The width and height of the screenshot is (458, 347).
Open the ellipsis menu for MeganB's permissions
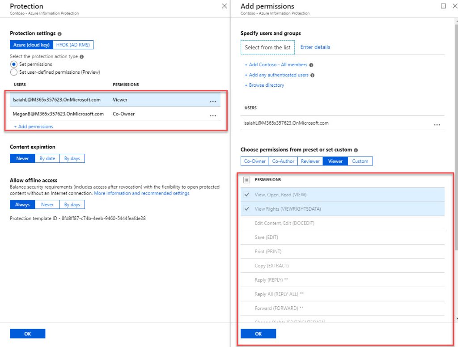[213, 115]
